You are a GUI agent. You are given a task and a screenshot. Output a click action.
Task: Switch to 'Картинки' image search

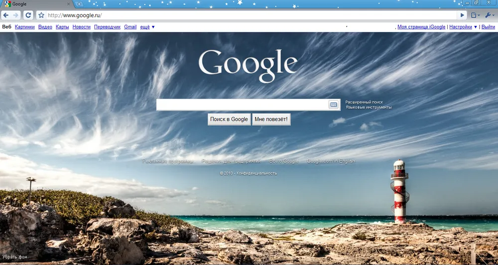[25, 27]
